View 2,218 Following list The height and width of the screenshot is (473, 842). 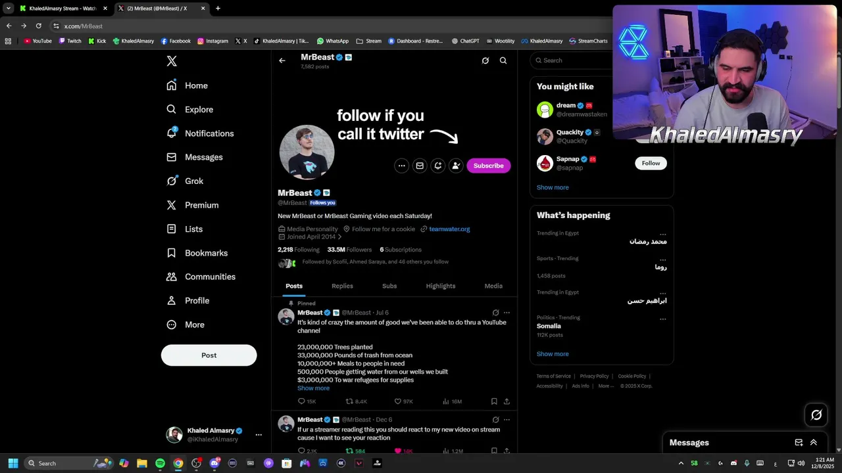(299, 250)
